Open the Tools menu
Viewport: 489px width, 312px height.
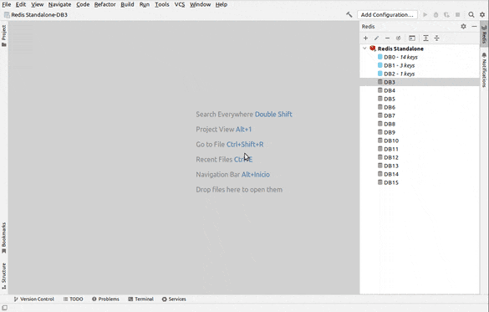162,4
